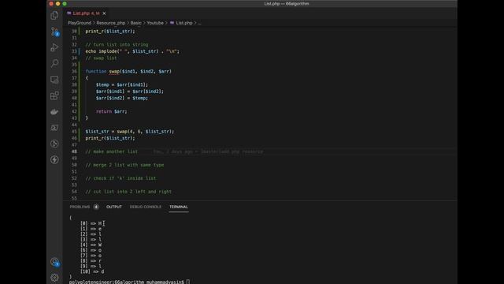This screenshot has width=504, height=284.
Task: Click the '$arr[$ind1] = $arr[$ind2];' line
Action: [x=130, y=92]
